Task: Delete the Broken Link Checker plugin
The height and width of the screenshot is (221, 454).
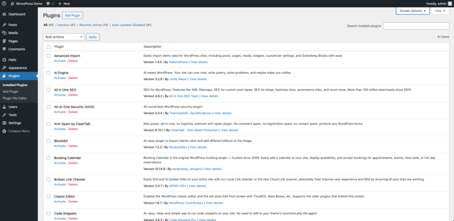Action: click(x=73, y=185)
